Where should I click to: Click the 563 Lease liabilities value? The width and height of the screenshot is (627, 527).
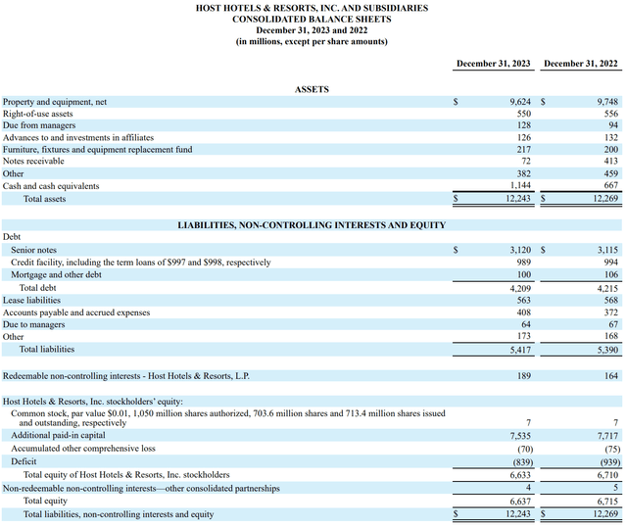524,301
